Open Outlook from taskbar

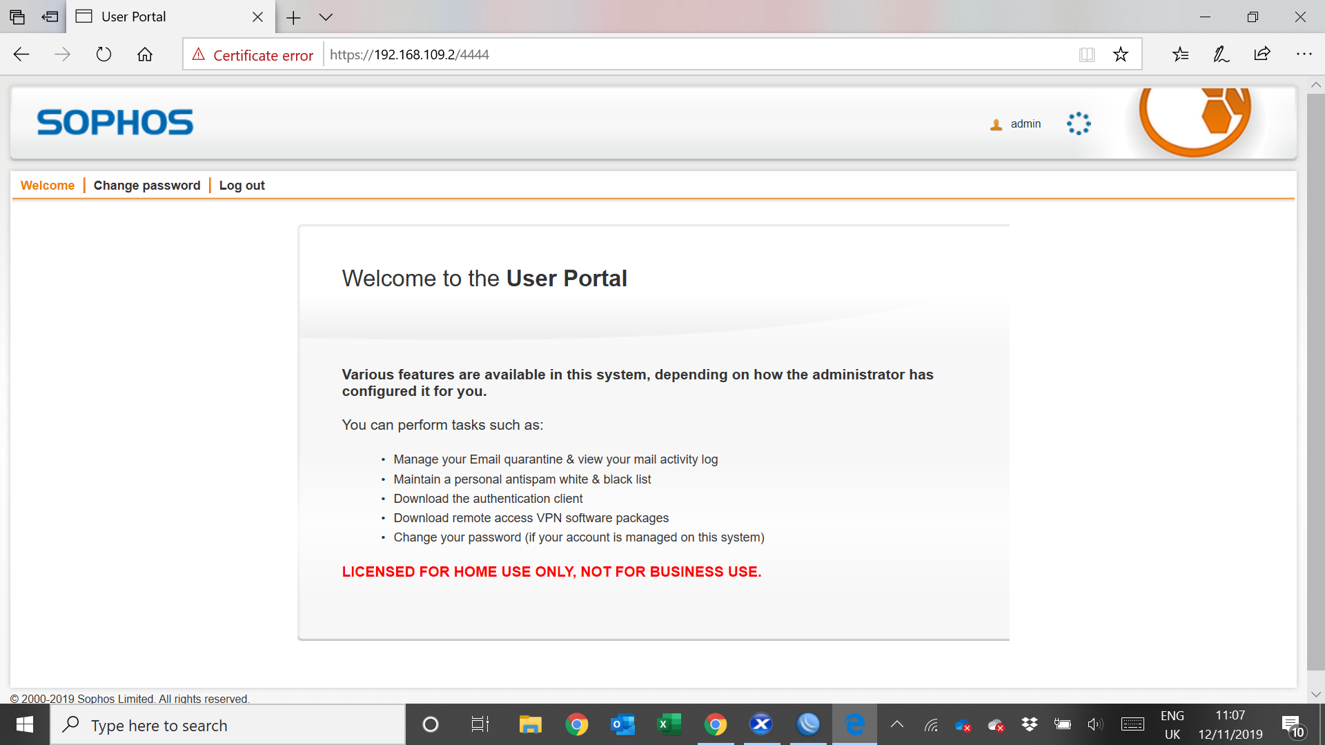coord(623,725)
